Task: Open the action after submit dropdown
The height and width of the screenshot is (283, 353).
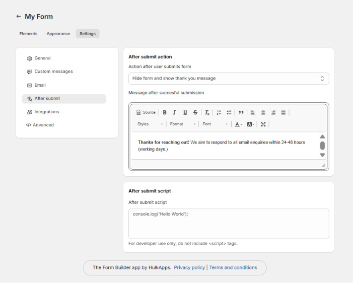Action: tap(229, 79)
